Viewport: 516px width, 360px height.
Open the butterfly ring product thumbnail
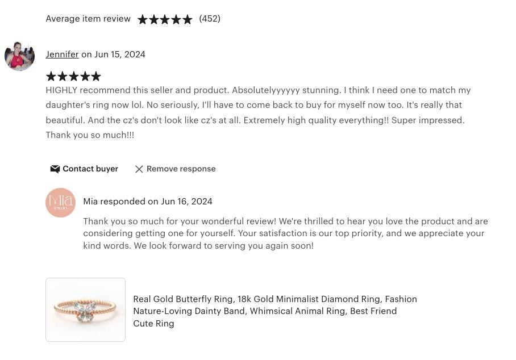click(x=85, y=309)
